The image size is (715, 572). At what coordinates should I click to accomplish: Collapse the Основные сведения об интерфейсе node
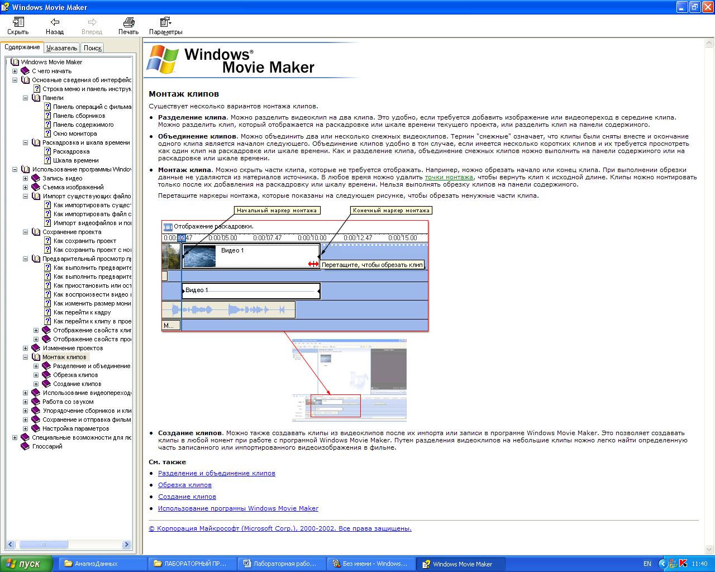(15, 80)
